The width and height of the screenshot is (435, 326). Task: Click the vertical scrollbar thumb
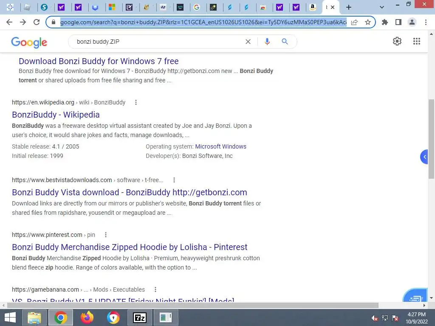[x=431, y=139]
